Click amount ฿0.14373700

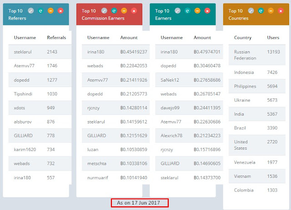207,178
